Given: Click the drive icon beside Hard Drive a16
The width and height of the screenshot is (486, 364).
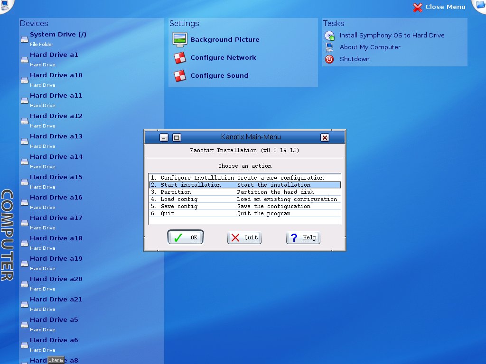Looking at the screenshot, I should 25,203.
